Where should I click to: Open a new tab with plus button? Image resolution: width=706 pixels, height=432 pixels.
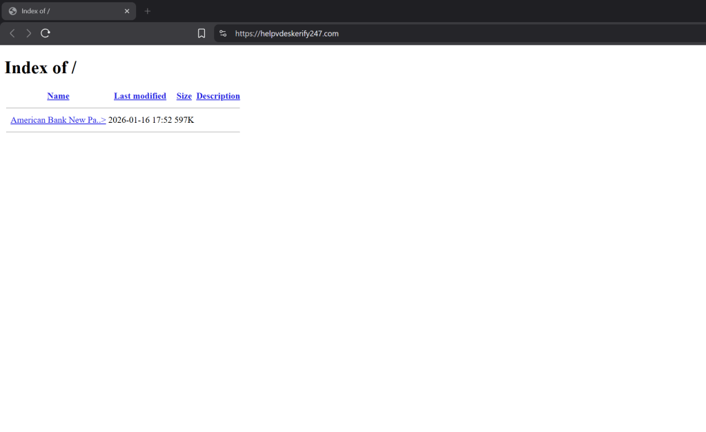coord(147,11)
